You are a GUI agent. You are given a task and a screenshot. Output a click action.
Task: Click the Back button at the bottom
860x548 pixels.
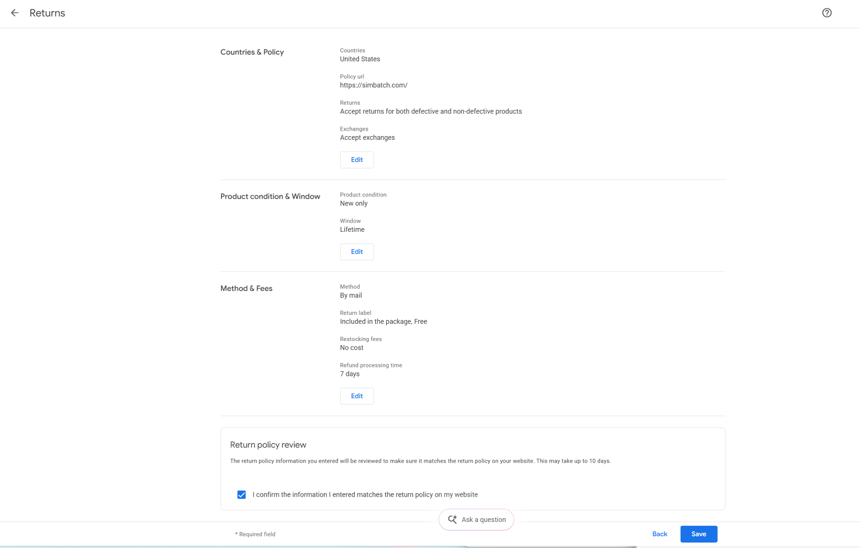pos(660,534)
